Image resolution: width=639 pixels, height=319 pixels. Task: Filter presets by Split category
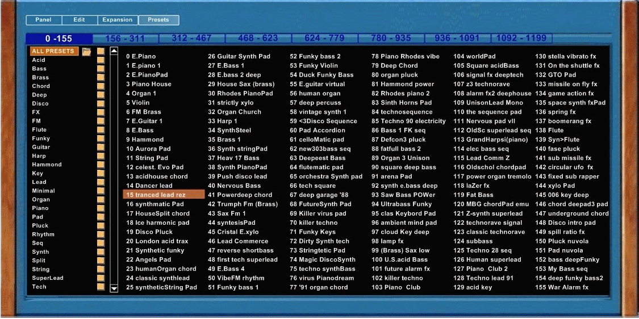[39, 261]
